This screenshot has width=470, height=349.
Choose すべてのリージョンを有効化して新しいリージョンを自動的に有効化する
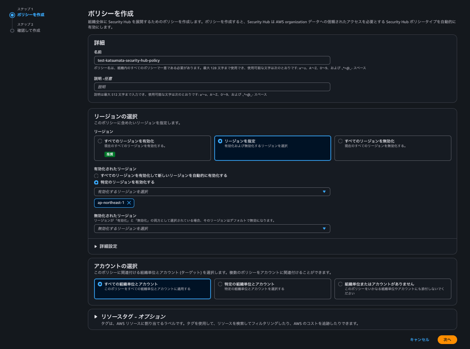[x=96, y=176]
